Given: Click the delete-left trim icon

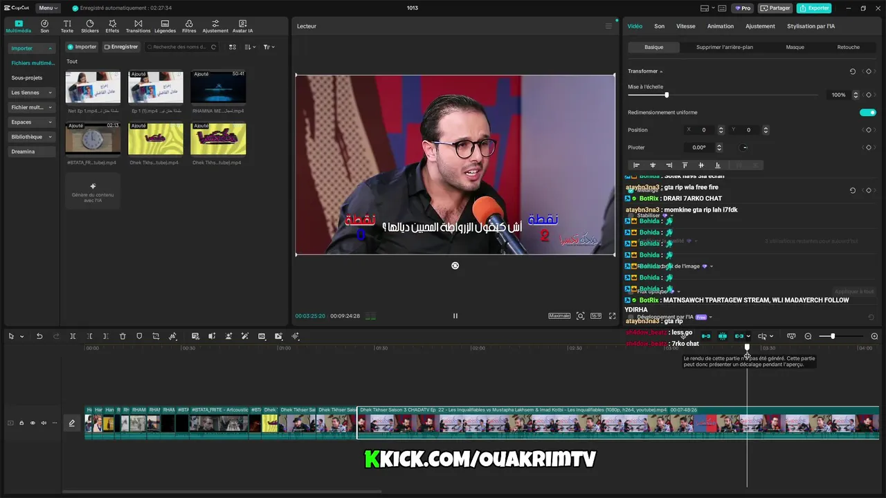Looking at the screenshot, I should point(89,336).
